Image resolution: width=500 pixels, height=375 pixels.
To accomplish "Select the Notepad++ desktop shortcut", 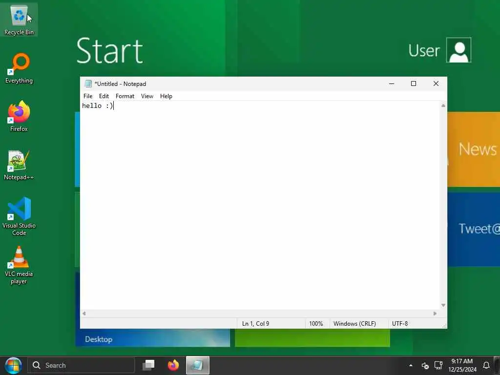I will click(x=19, y=165).
